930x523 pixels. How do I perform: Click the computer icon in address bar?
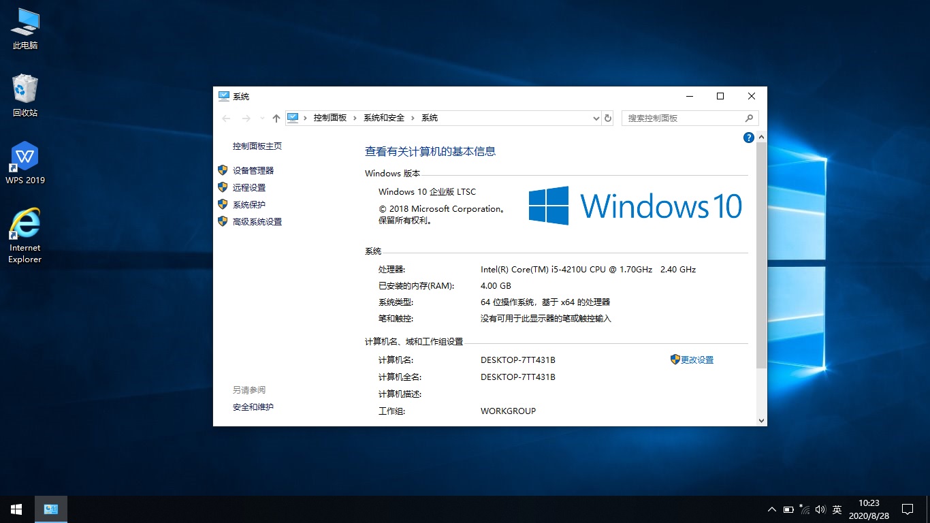point(293,118)
